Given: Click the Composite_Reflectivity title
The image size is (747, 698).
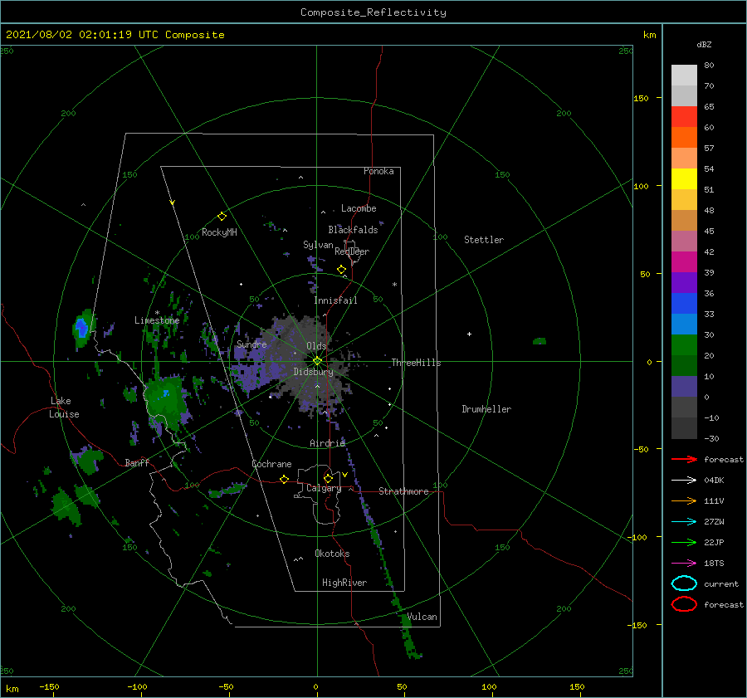Looking at the screenshot, I should tap(373, 12).
